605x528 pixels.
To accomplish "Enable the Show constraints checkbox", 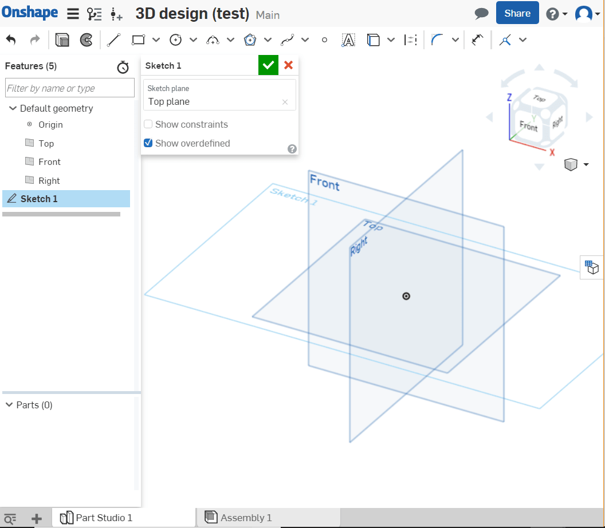I will click(148, 124).
